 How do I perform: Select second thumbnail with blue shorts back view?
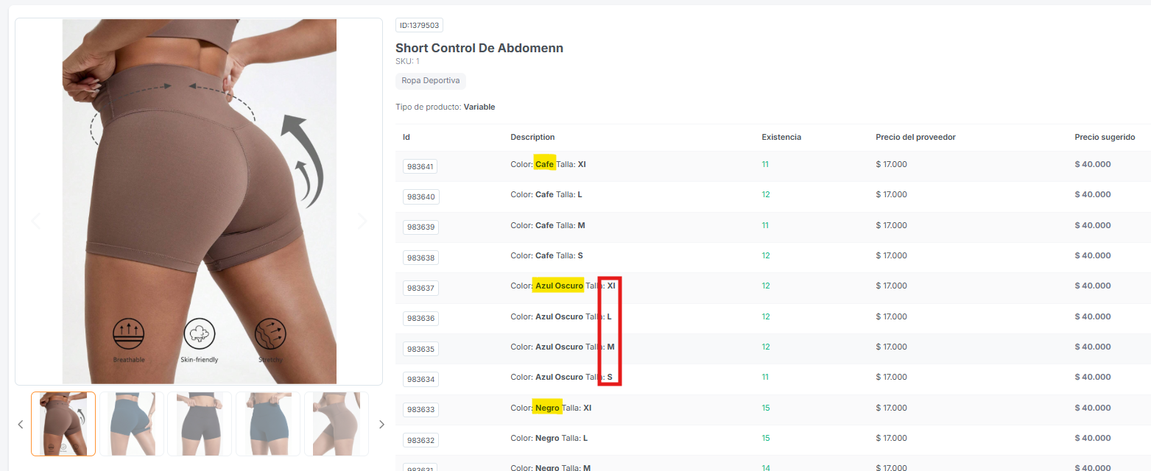(x=132, y=424)
